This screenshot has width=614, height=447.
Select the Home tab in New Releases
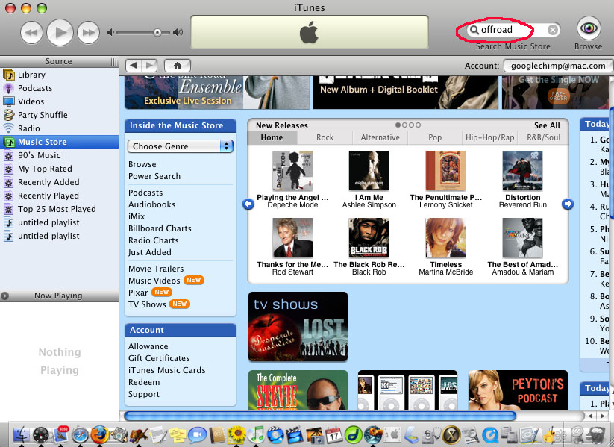click(x=272, y=137)
